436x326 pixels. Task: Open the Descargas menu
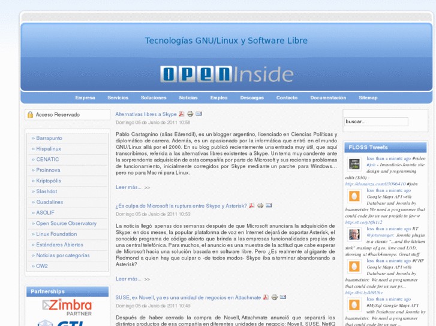pos(252,98)
